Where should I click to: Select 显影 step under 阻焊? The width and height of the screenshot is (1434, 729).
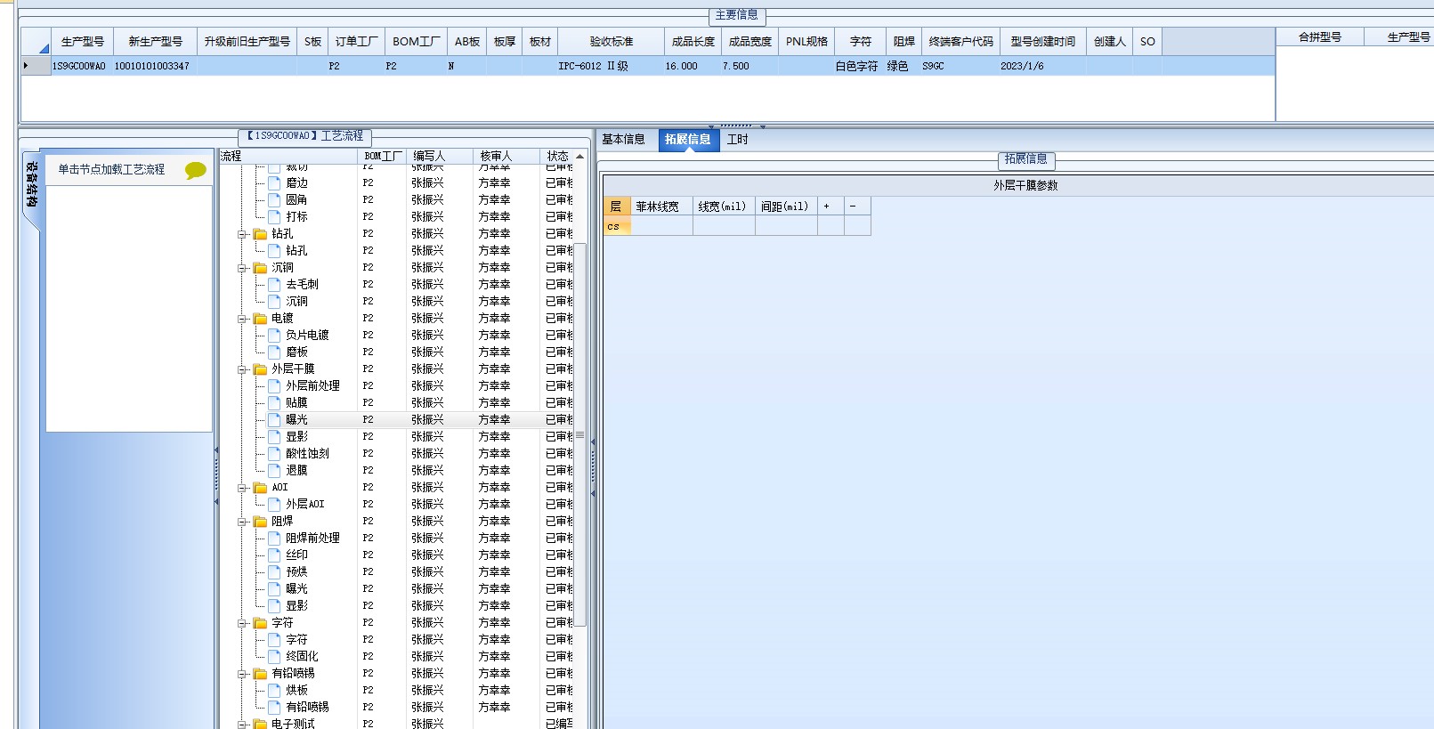tap(296, 605)
